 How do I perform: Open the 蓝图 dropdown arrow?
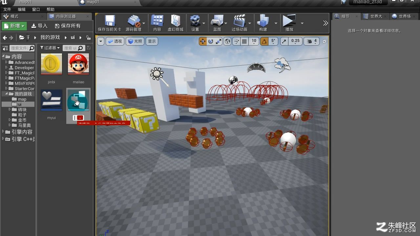[226, 23]
